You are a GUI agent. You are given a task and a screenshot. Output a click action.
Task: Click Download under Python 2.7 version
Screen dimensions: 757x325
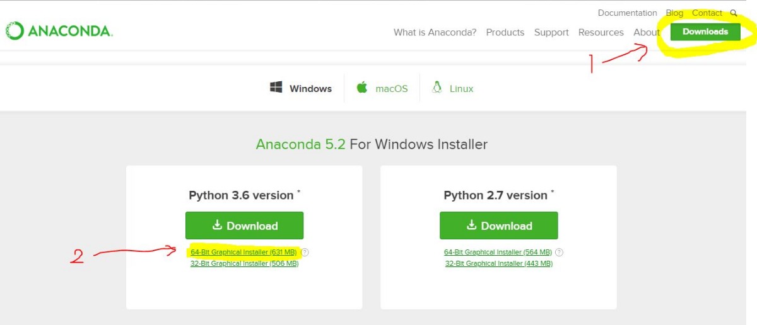(x=498, y=225)
